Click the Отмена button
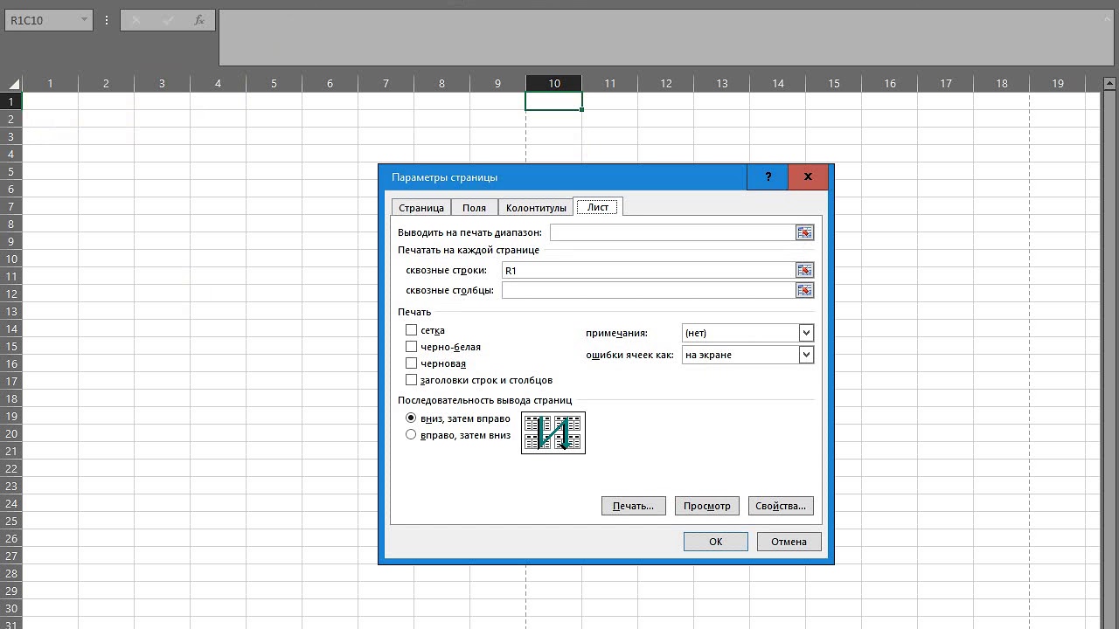The height and width of the screenshot is (629, 1119). (789, 542)
